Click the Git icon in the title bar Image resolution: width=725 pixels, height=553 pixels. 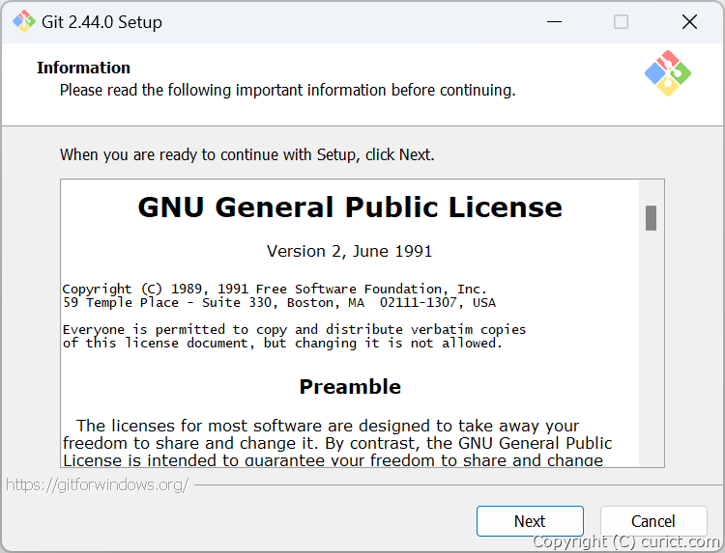coord(24,21)
